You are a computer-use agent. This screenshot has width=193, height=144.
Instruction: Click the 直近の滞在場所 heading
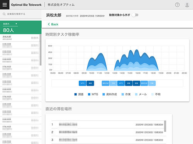pos(59,109)
